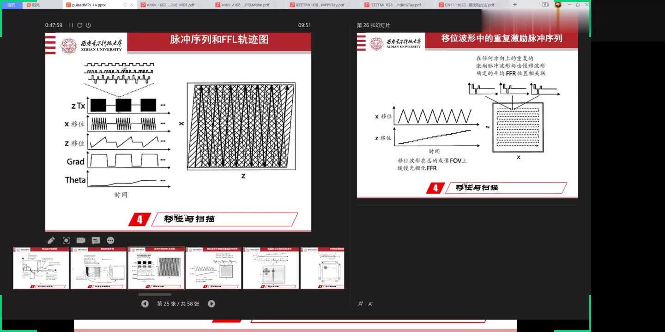
Task: Go to the previous slide arrow
Action: pos(145,303)
